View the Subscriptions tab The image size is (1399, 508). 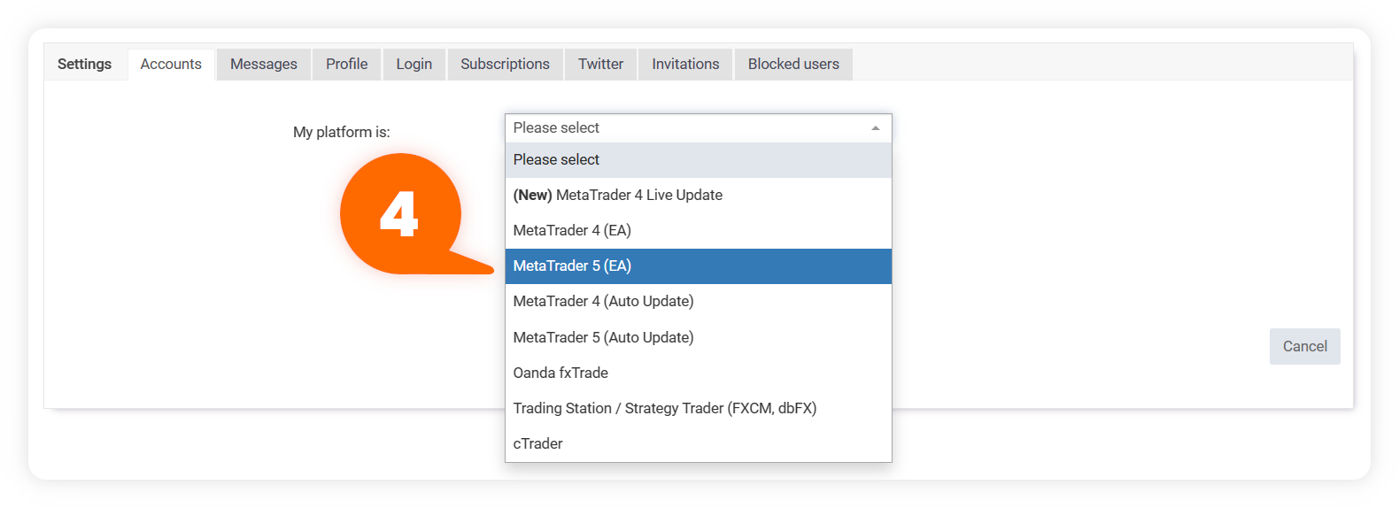[505, 65]
